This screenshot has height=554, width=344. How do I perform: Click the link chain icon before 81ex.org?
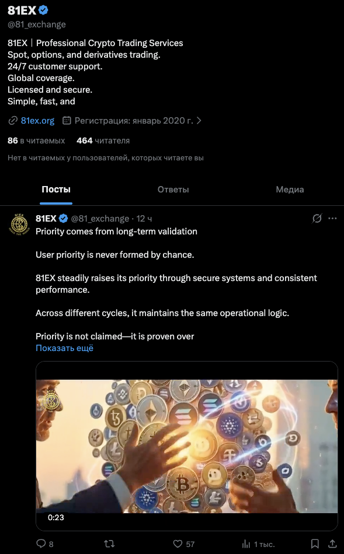pos(11,120)
